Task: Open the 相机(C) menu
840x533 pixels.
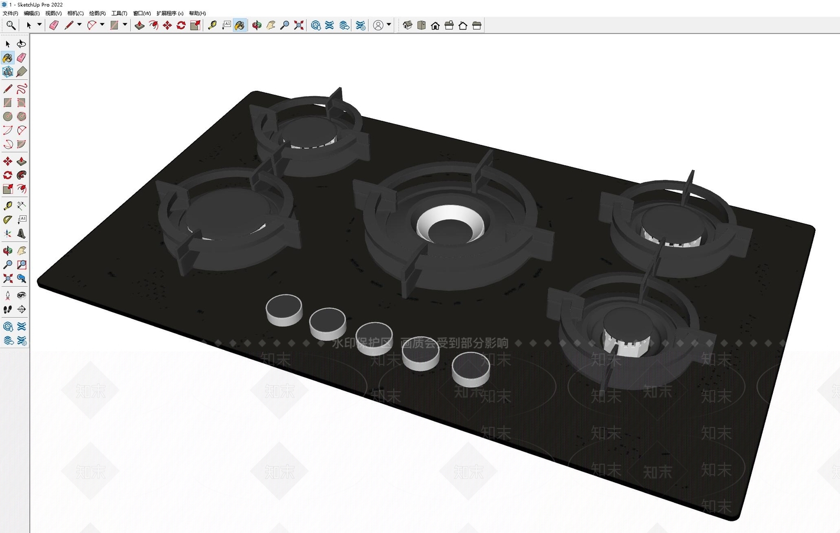Action: coord(76,13)
